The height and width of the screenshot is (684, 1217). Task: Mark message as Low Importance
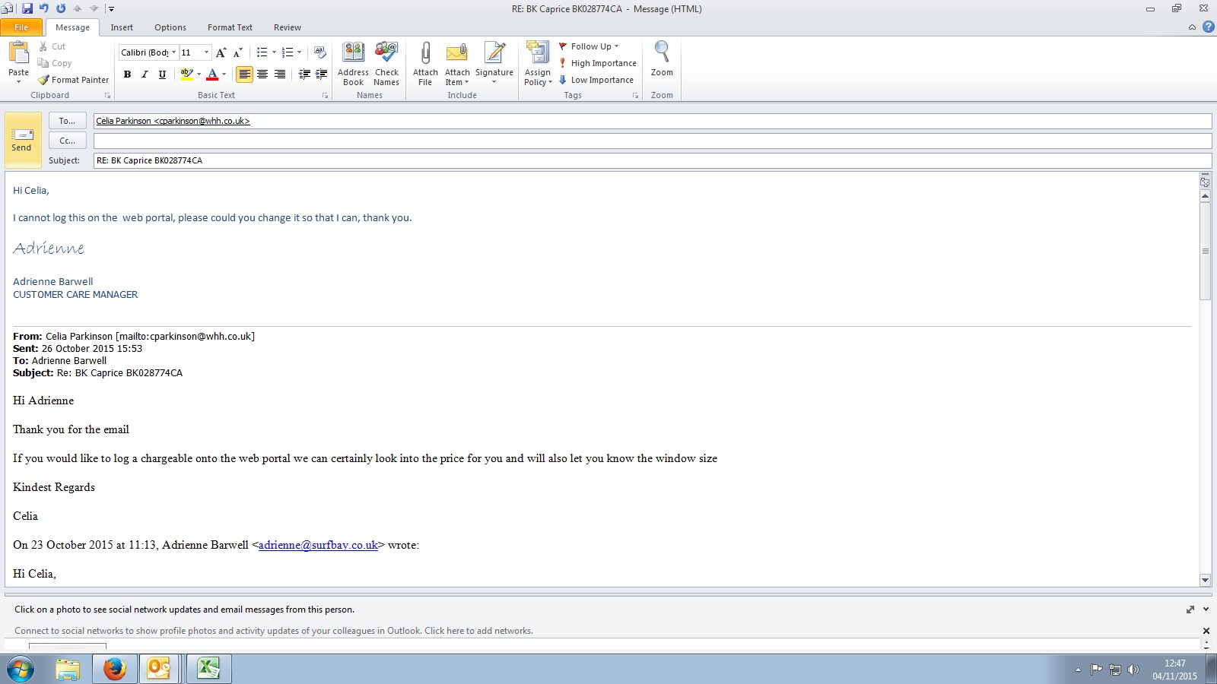click(596, 80)
